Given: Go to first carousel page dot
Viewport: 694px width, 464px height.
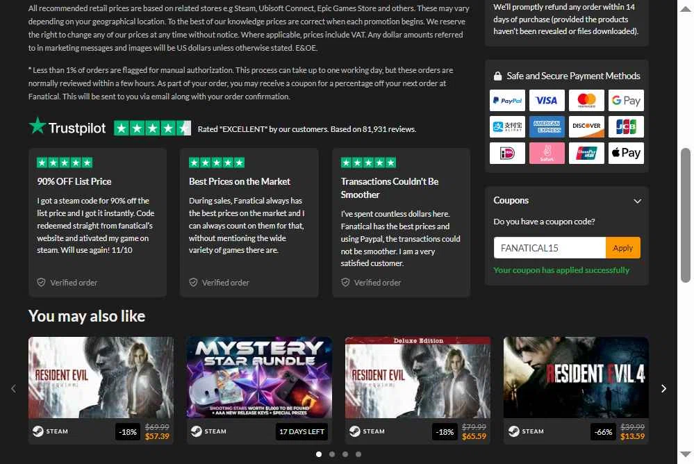Looking at the screenshot, I should 319,454.
